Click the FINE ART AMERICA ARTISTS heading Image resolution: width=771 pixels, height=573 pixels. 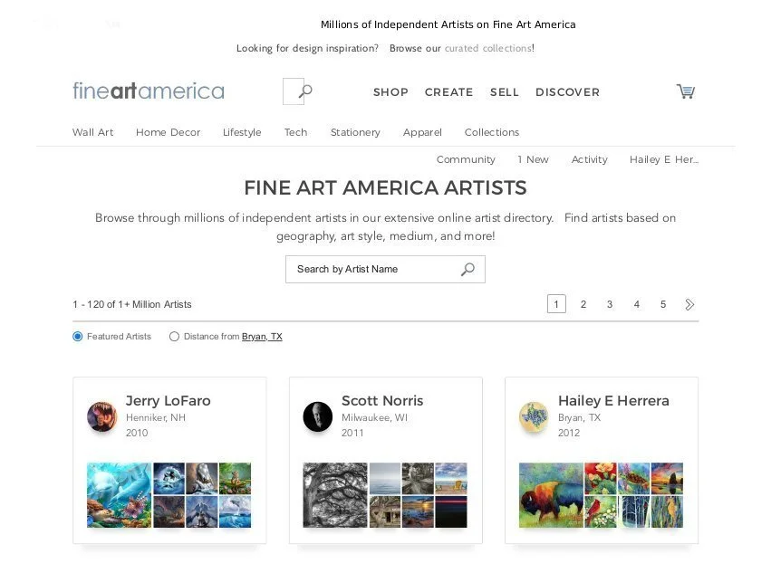386,187
